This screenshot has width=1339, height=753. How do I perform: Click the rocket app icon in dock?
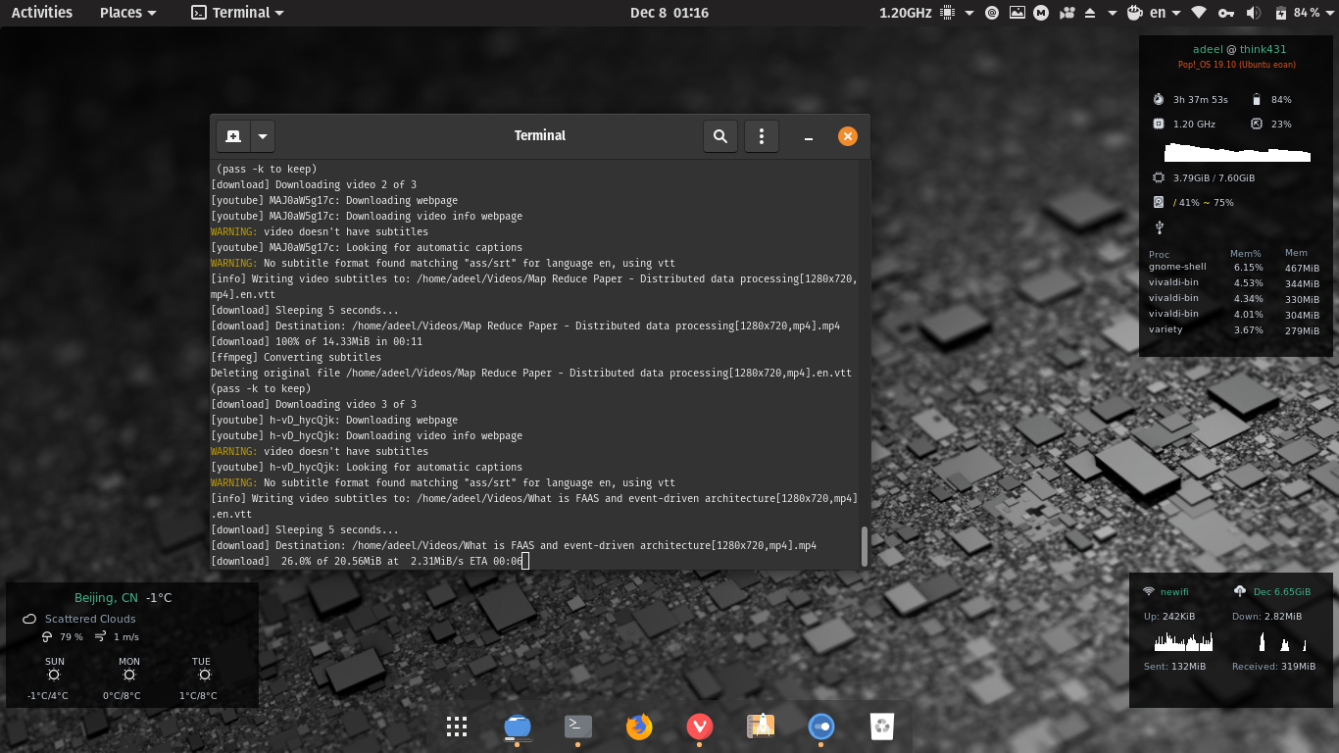click(761, 727)
